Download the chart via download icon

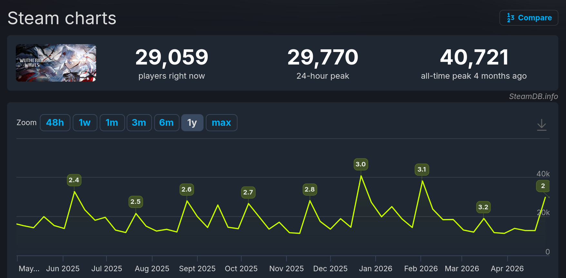tap(542, 124)
